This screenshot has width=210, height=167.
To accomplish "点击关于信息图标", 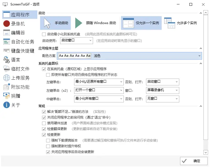I will click(x=7, y=105).
